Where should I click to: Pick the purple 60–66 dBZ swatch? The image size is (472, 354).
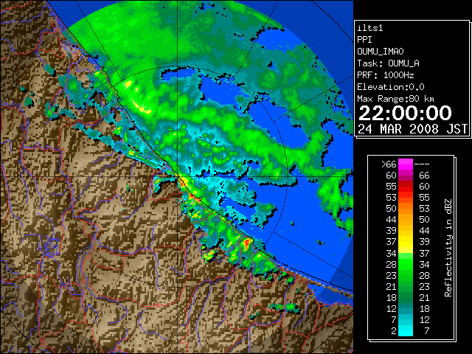pos(406,176)
